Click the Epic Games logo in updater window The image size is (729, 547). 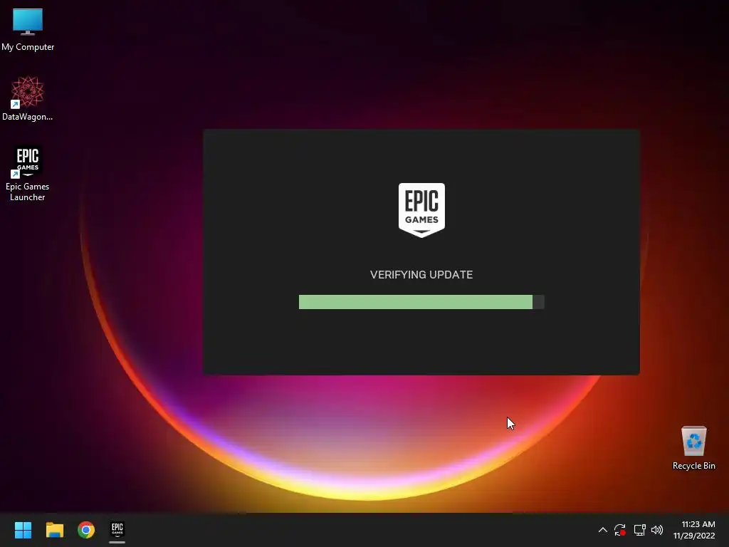click(x=421, y=210)
